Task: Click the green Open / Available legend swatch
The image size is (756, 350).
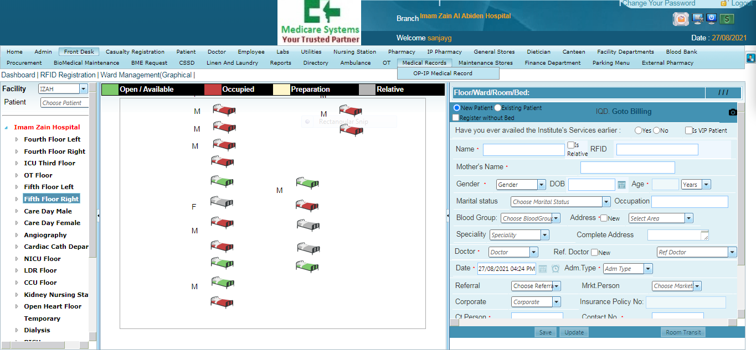Action: (110, 89)
